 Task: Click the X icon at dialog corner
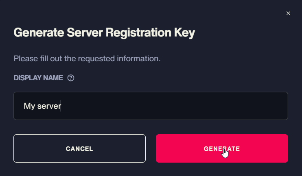point(288,13)
